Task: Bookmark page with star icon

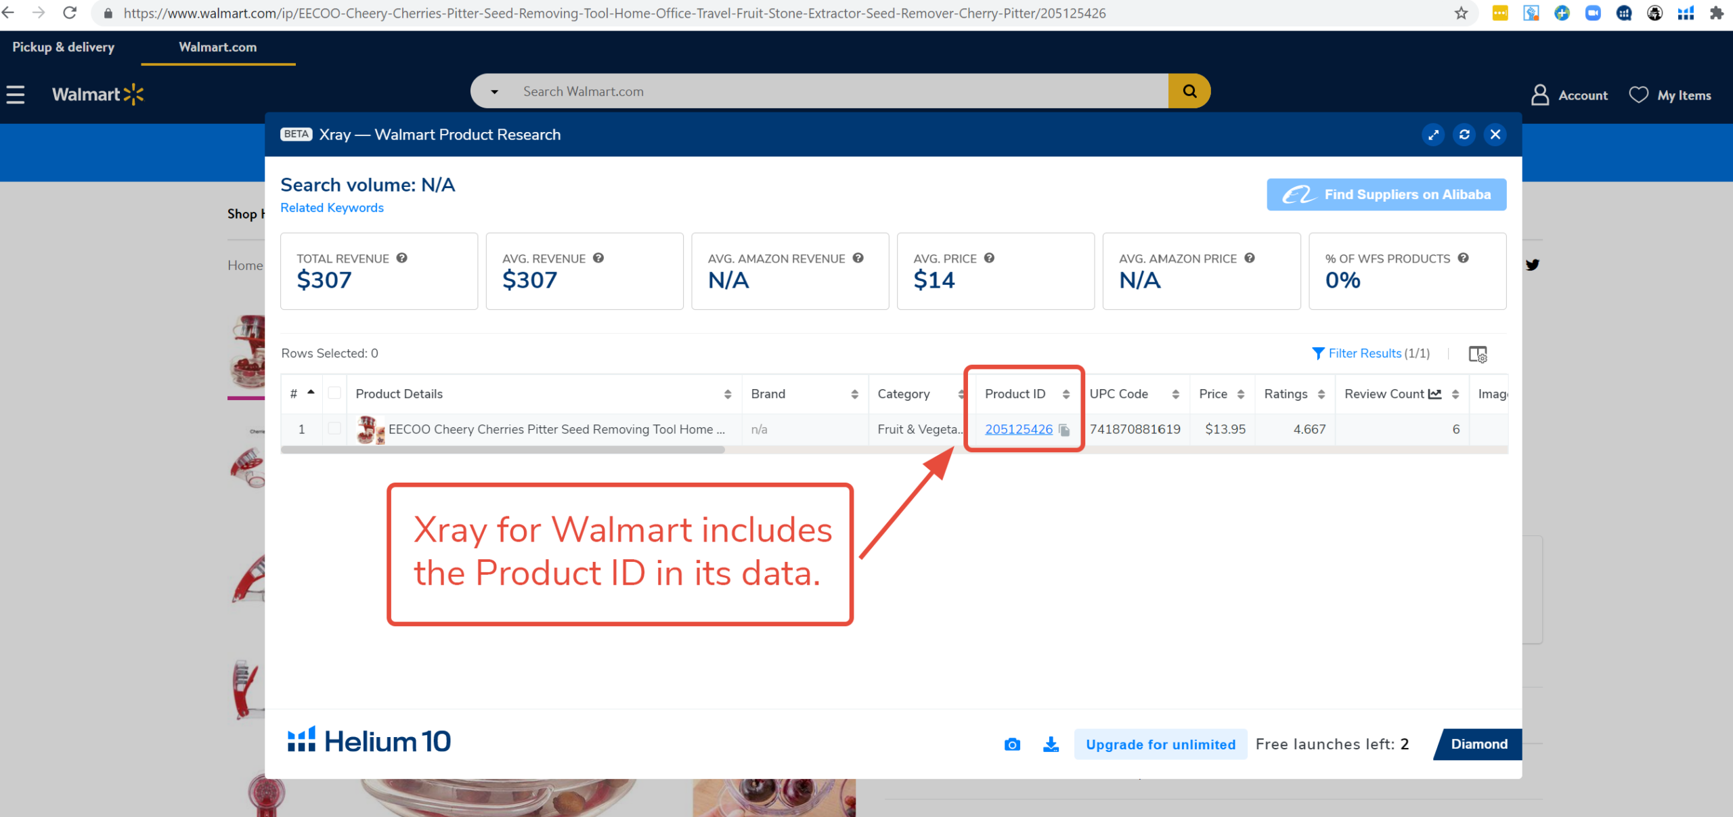Action: click(x=1462, y=13)
